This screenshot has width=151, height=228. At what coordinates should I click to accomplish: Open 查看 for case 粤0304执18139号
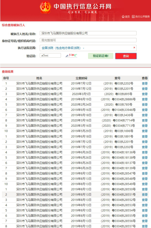[x=145, y=168]
